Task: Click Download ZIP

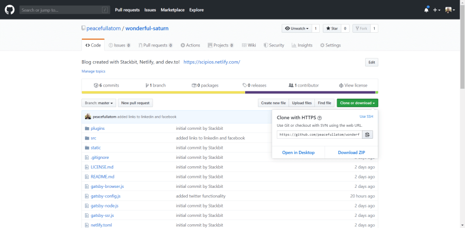Action: click(351, 153)
